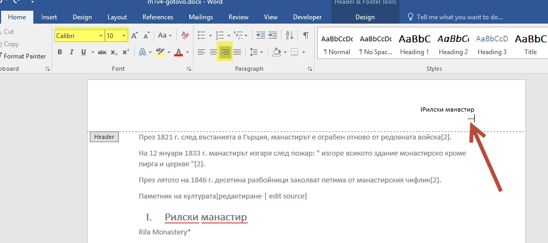Screen dimensions: 548x243
Task: Toggle the Show/Hide paragraph marks button
Action: [305, 36]
